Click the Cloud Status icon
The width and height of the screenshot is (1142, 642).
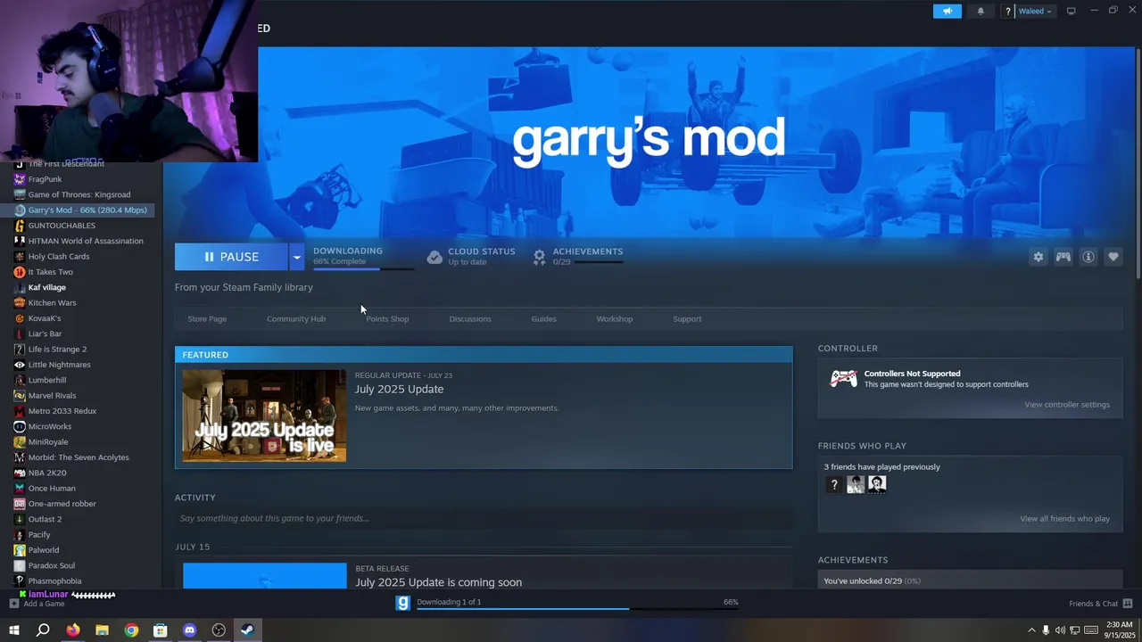(434, 257)
